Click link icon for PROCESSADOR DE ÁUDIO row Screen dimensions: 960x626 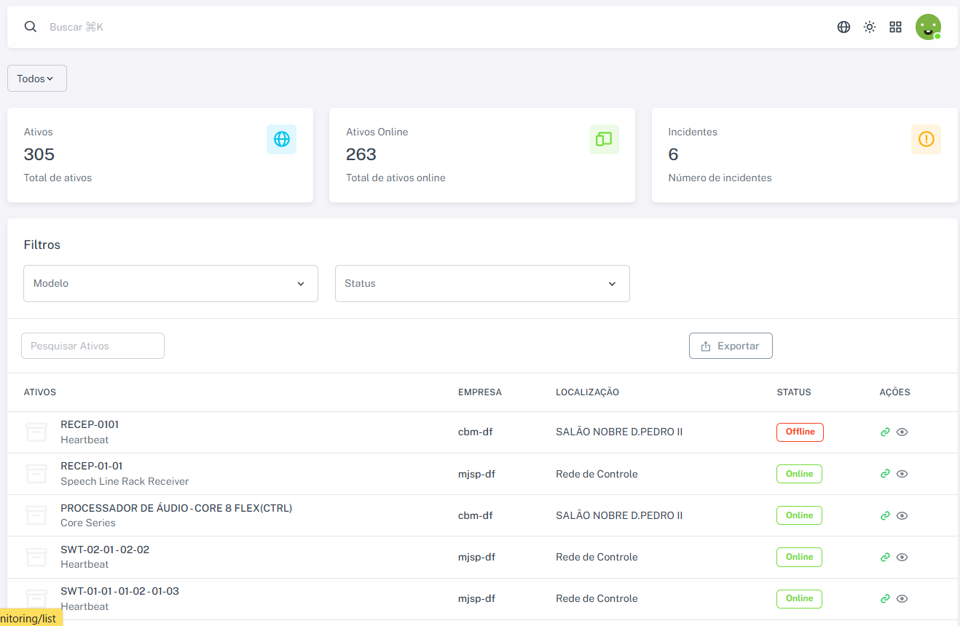point(885,515)
